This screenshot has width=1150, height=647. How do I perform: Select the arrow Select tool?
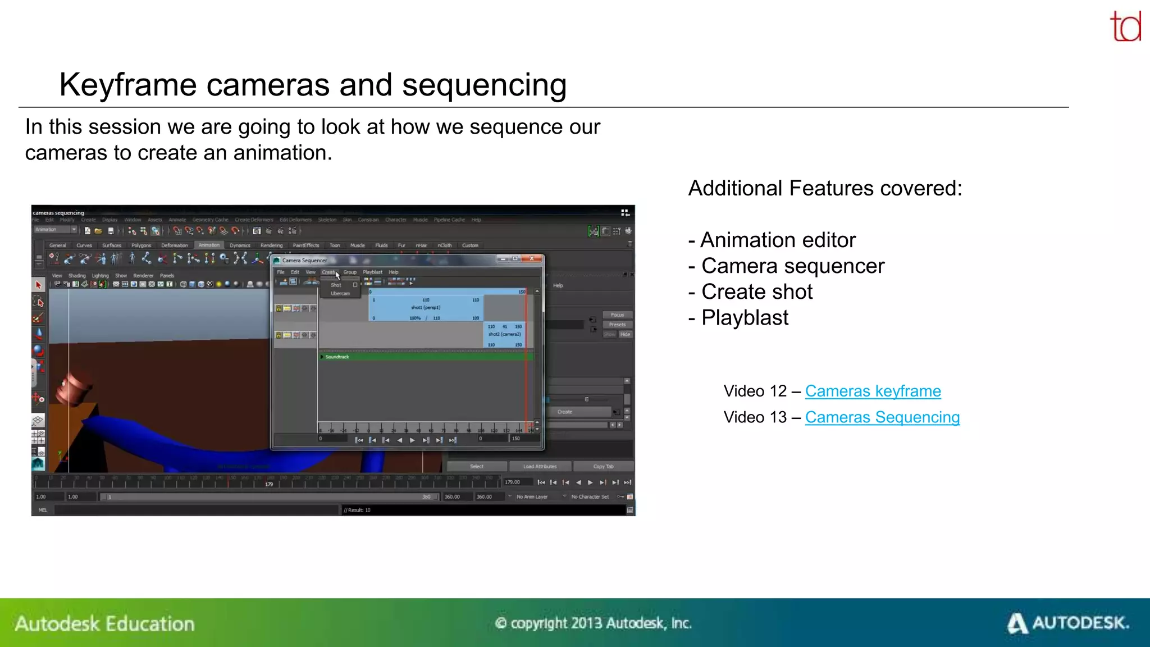click(38, 285)
